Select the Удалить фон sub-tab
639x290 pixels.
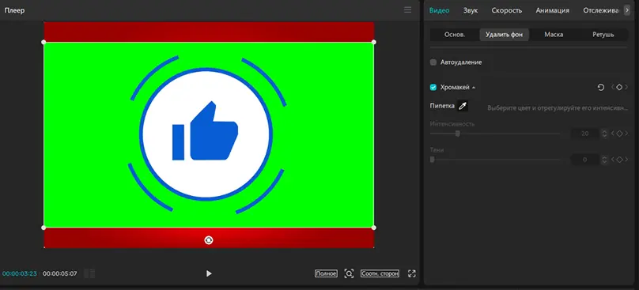pyautogui.click(x=504, y=35)
